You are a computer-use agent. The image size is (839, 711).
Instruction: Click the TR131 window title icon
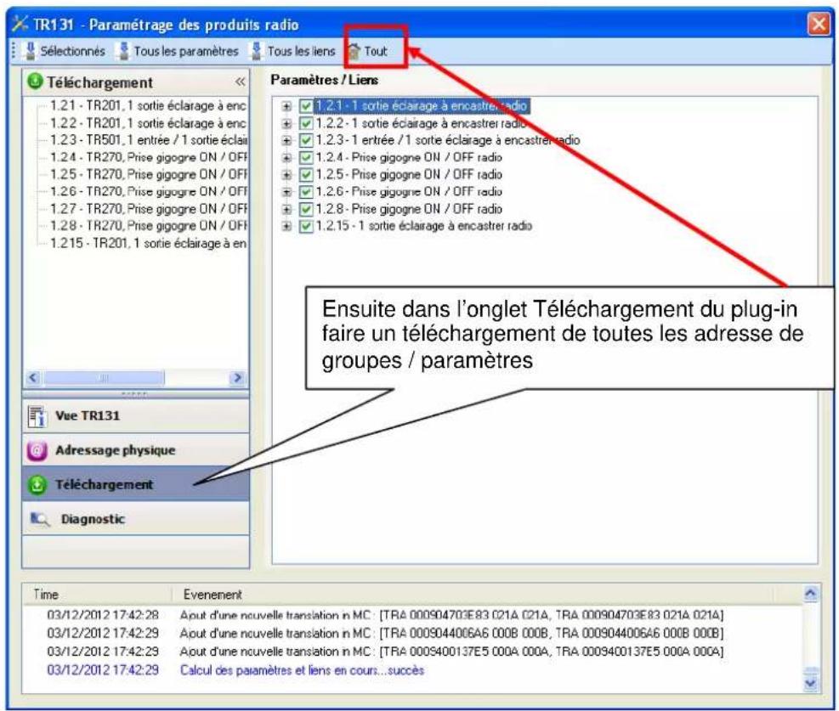(20, 24)
